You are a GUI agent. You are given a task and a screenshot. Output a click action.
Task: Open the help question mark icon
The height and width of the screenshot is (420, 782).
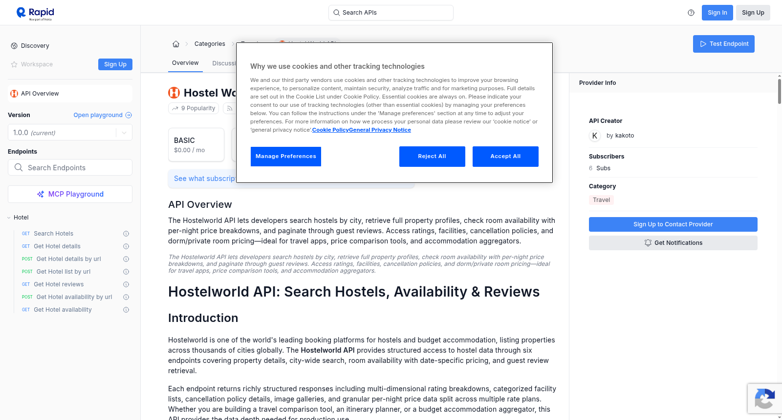[x=691, y=13]
